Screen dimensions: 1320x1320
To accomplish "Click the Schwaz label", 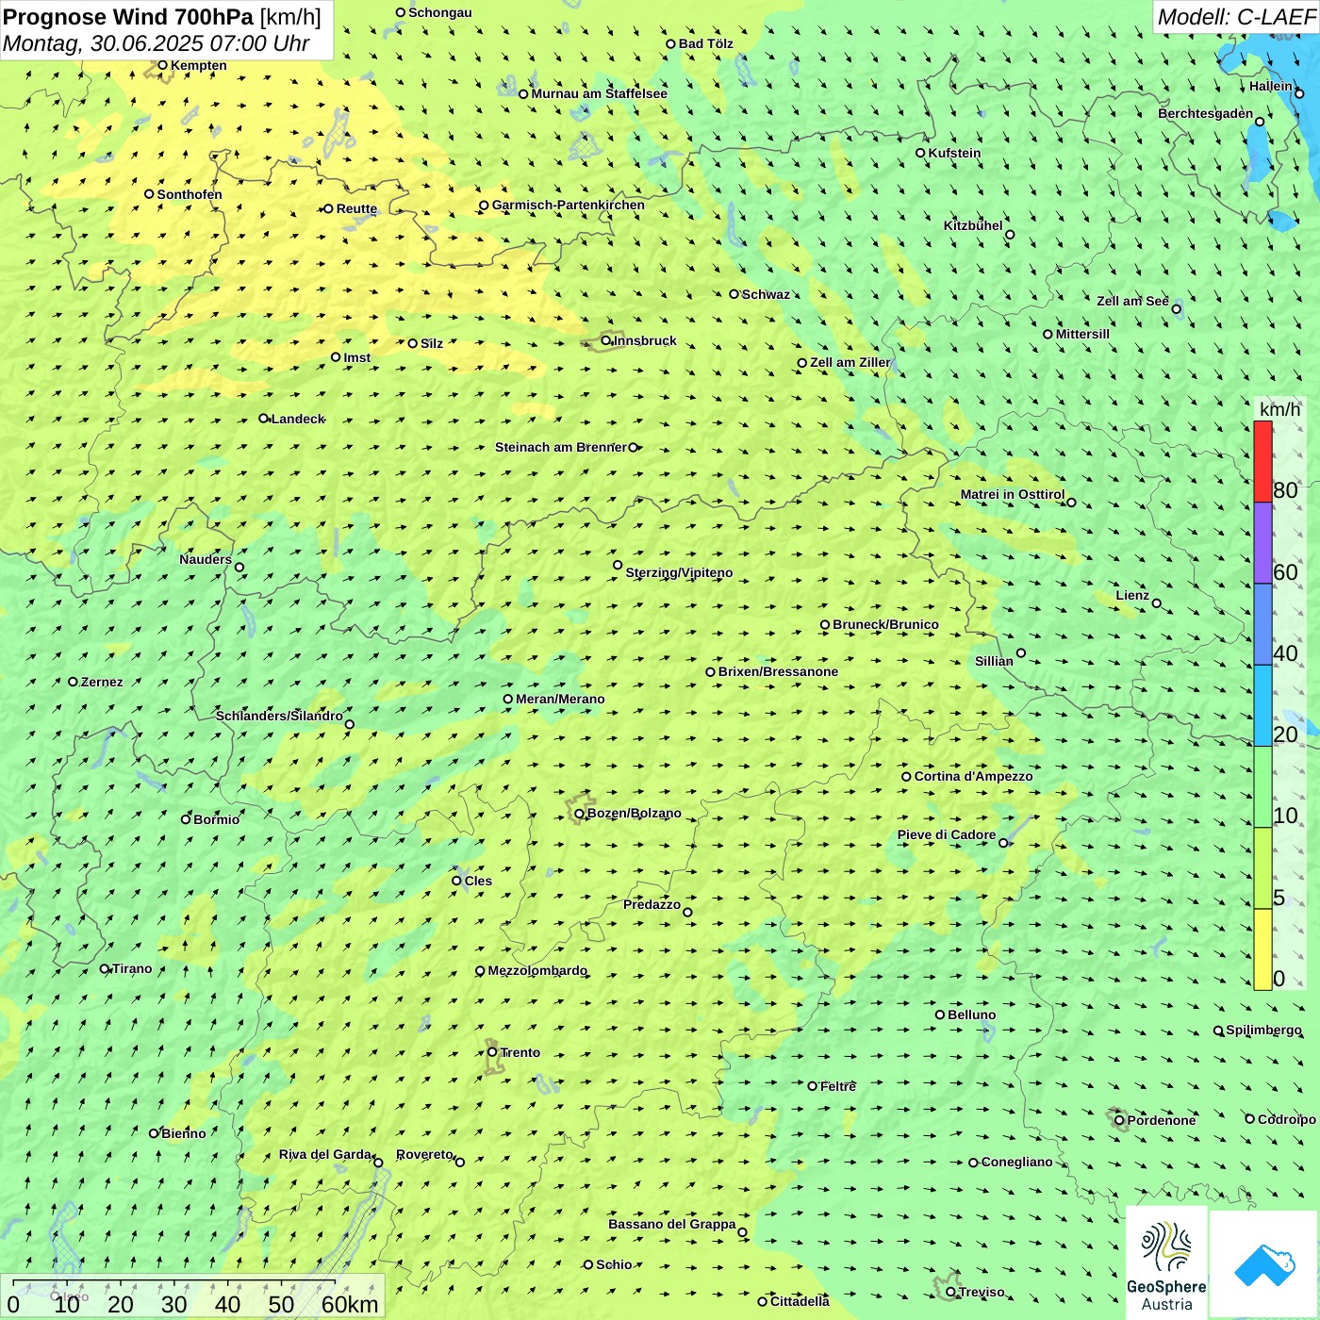I will [x=766, y=294].
